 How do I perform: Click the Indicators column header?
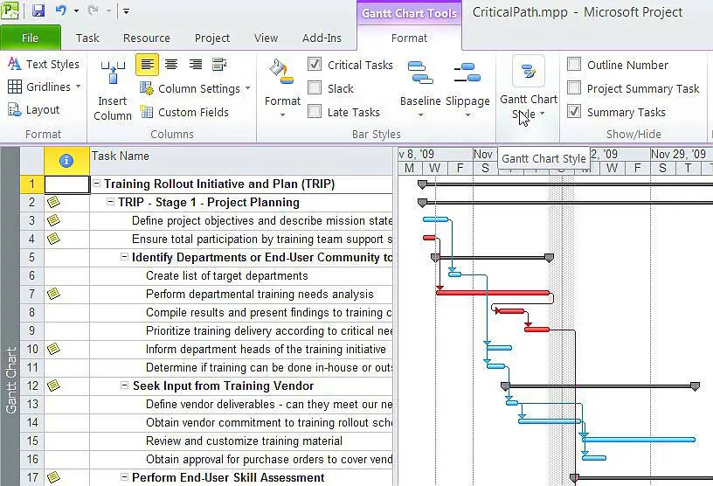[66, 161]
